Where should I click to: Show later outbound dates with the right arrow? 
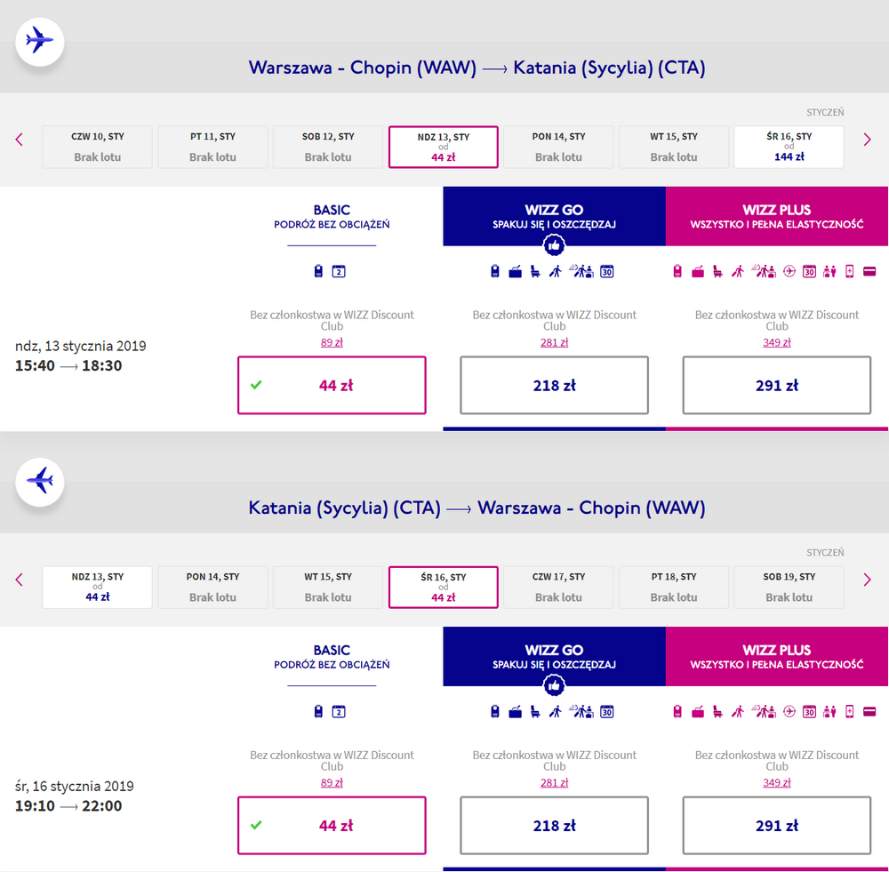(x=867, y=140)
